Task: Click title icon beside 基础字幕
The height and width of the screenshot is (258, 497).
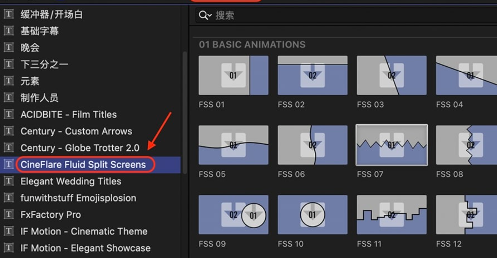Action: coord(9,31)
